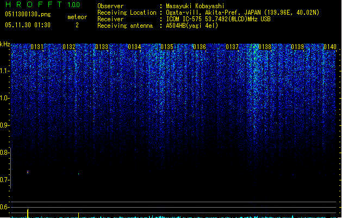Click the Receiving antenna label

click(125, 26)
